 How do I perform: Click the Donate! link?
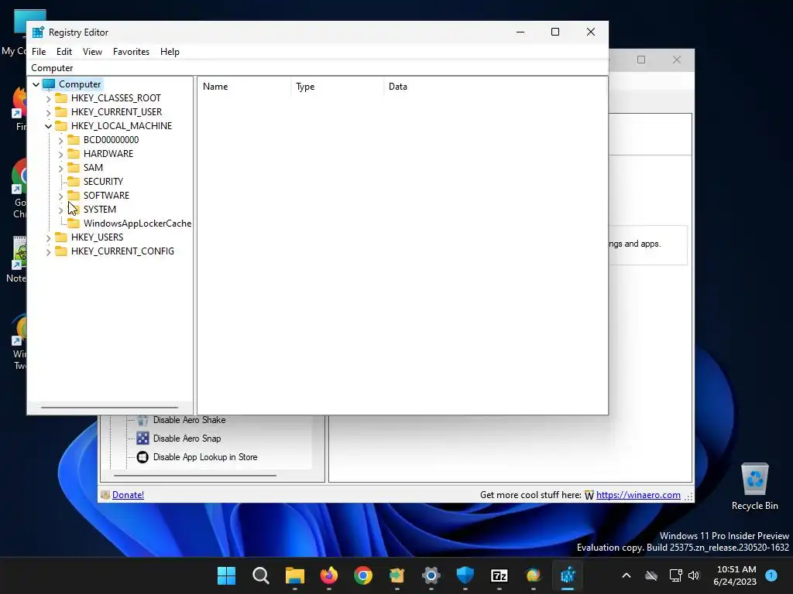[128, 495]
